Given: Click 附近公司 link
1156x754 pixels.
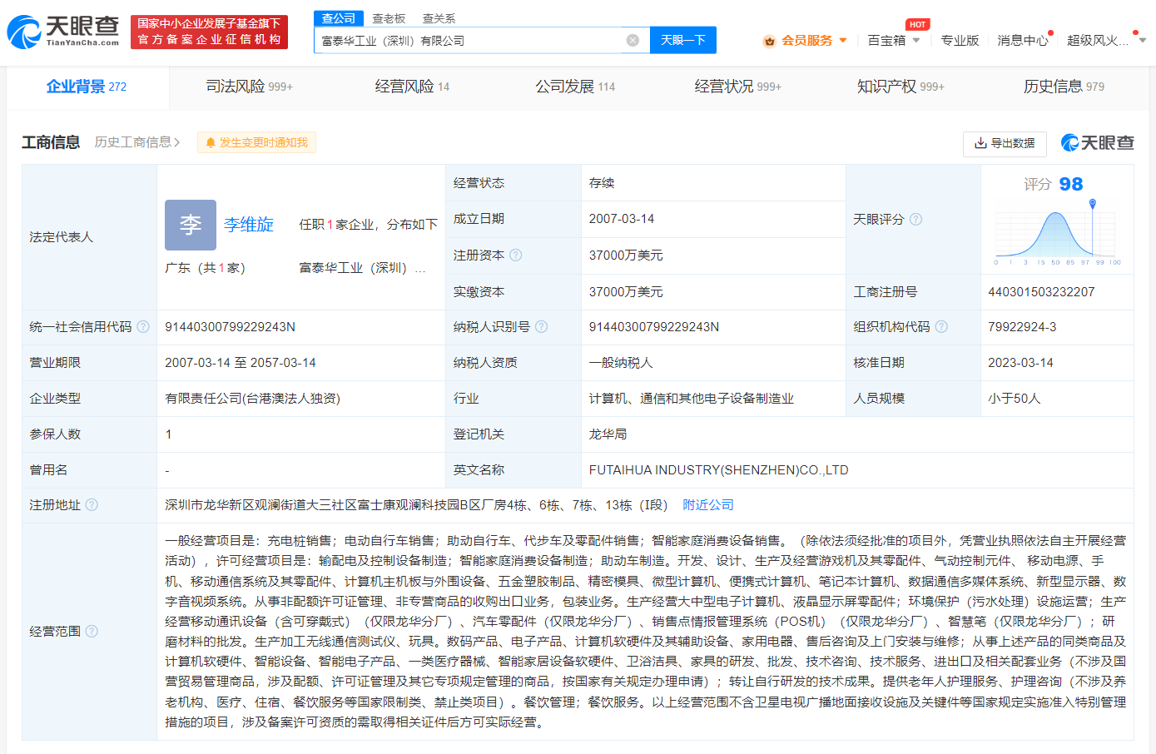Looking at the screenshot, I should point(708,505).
